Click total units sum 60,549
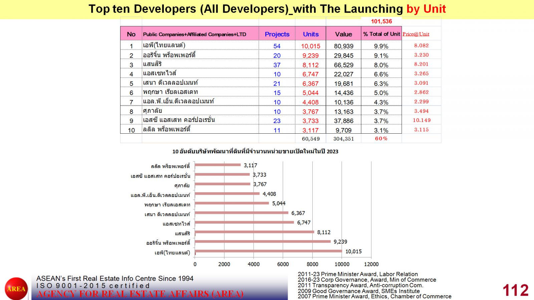 (311, 139)
